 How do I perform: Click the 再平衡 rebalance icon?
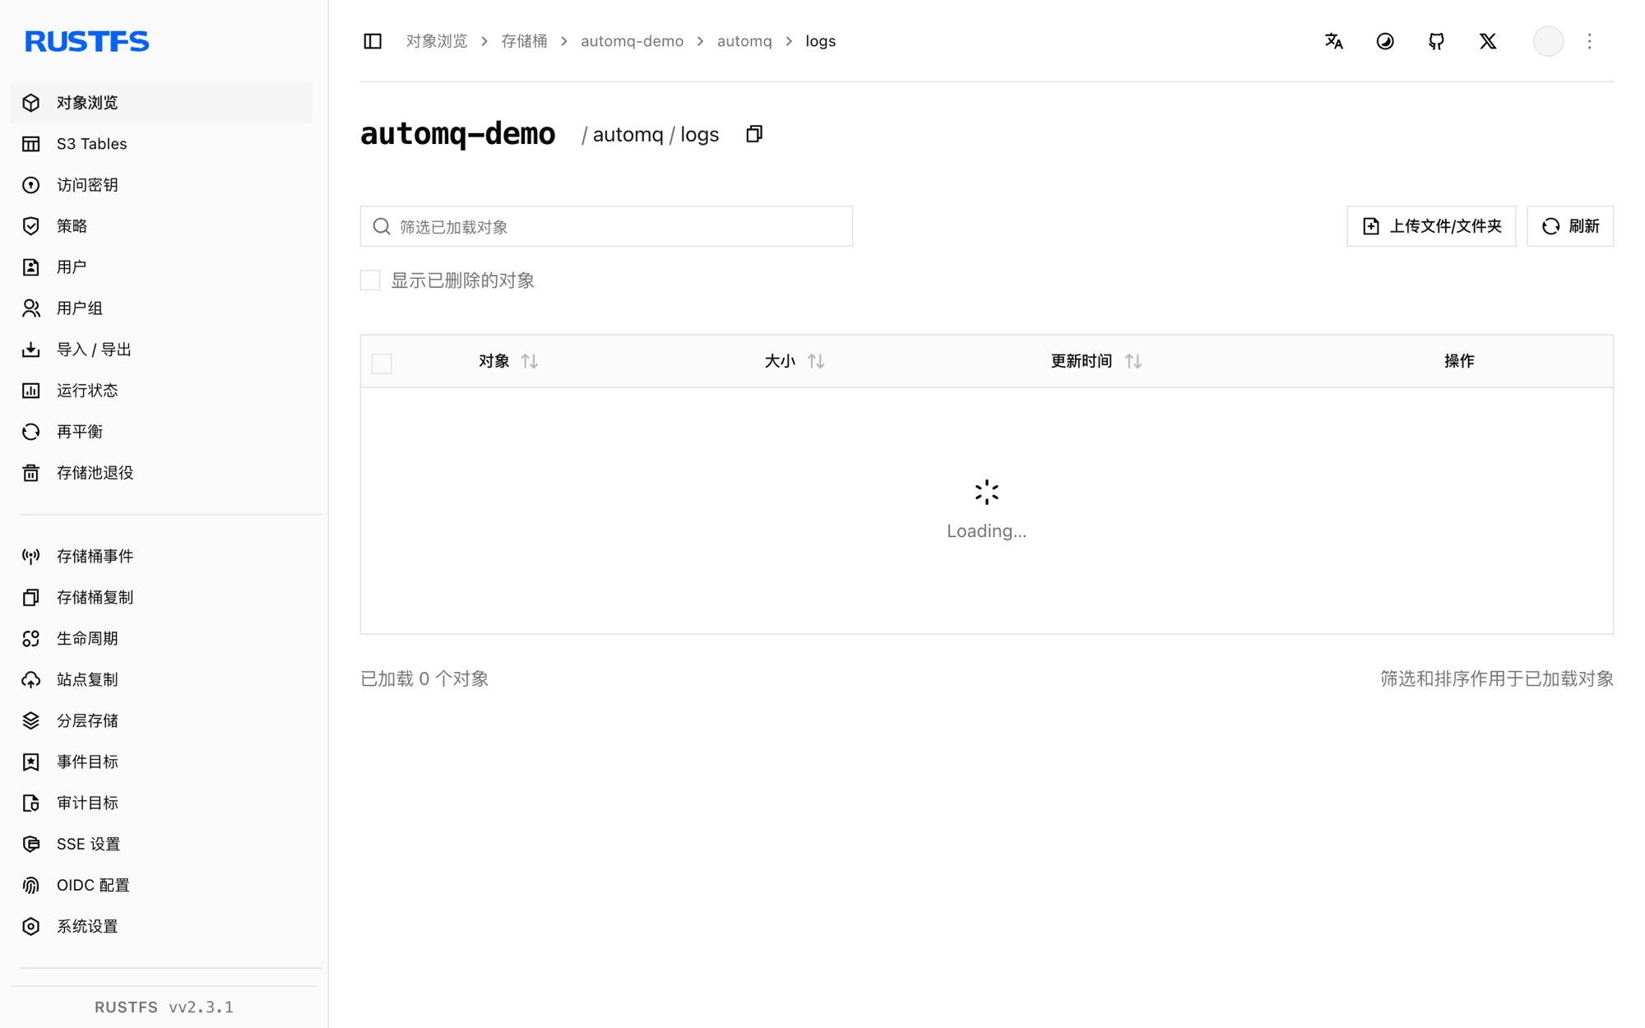(31, 432)
